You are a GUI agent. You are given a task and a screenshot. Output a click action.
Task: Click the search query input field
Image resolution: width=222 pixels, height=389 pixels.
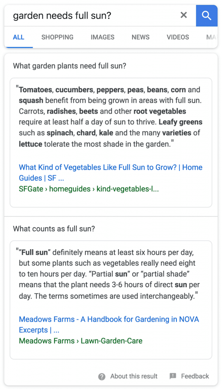pos(94,16)
